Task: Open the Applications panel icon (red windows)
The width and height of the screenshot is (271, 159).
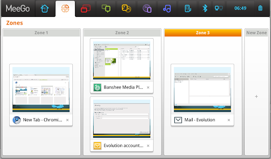Action: [86, 8]
